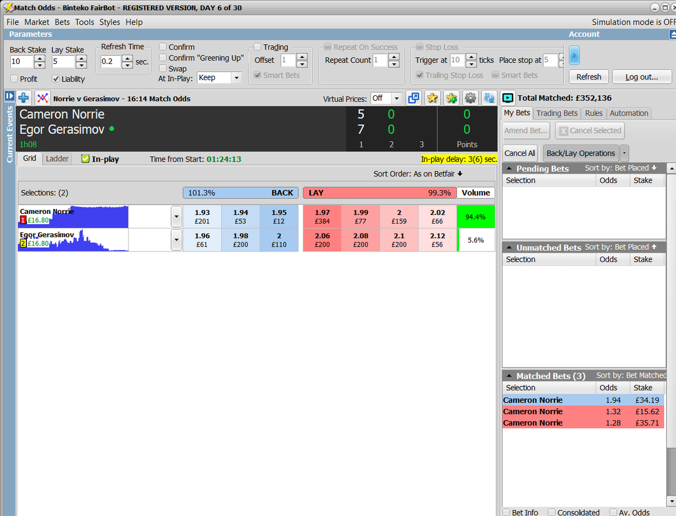The image size is (676, 516).
Task: Select matched bet Cameron Norrie at 1.94
Action: (583, 400)
